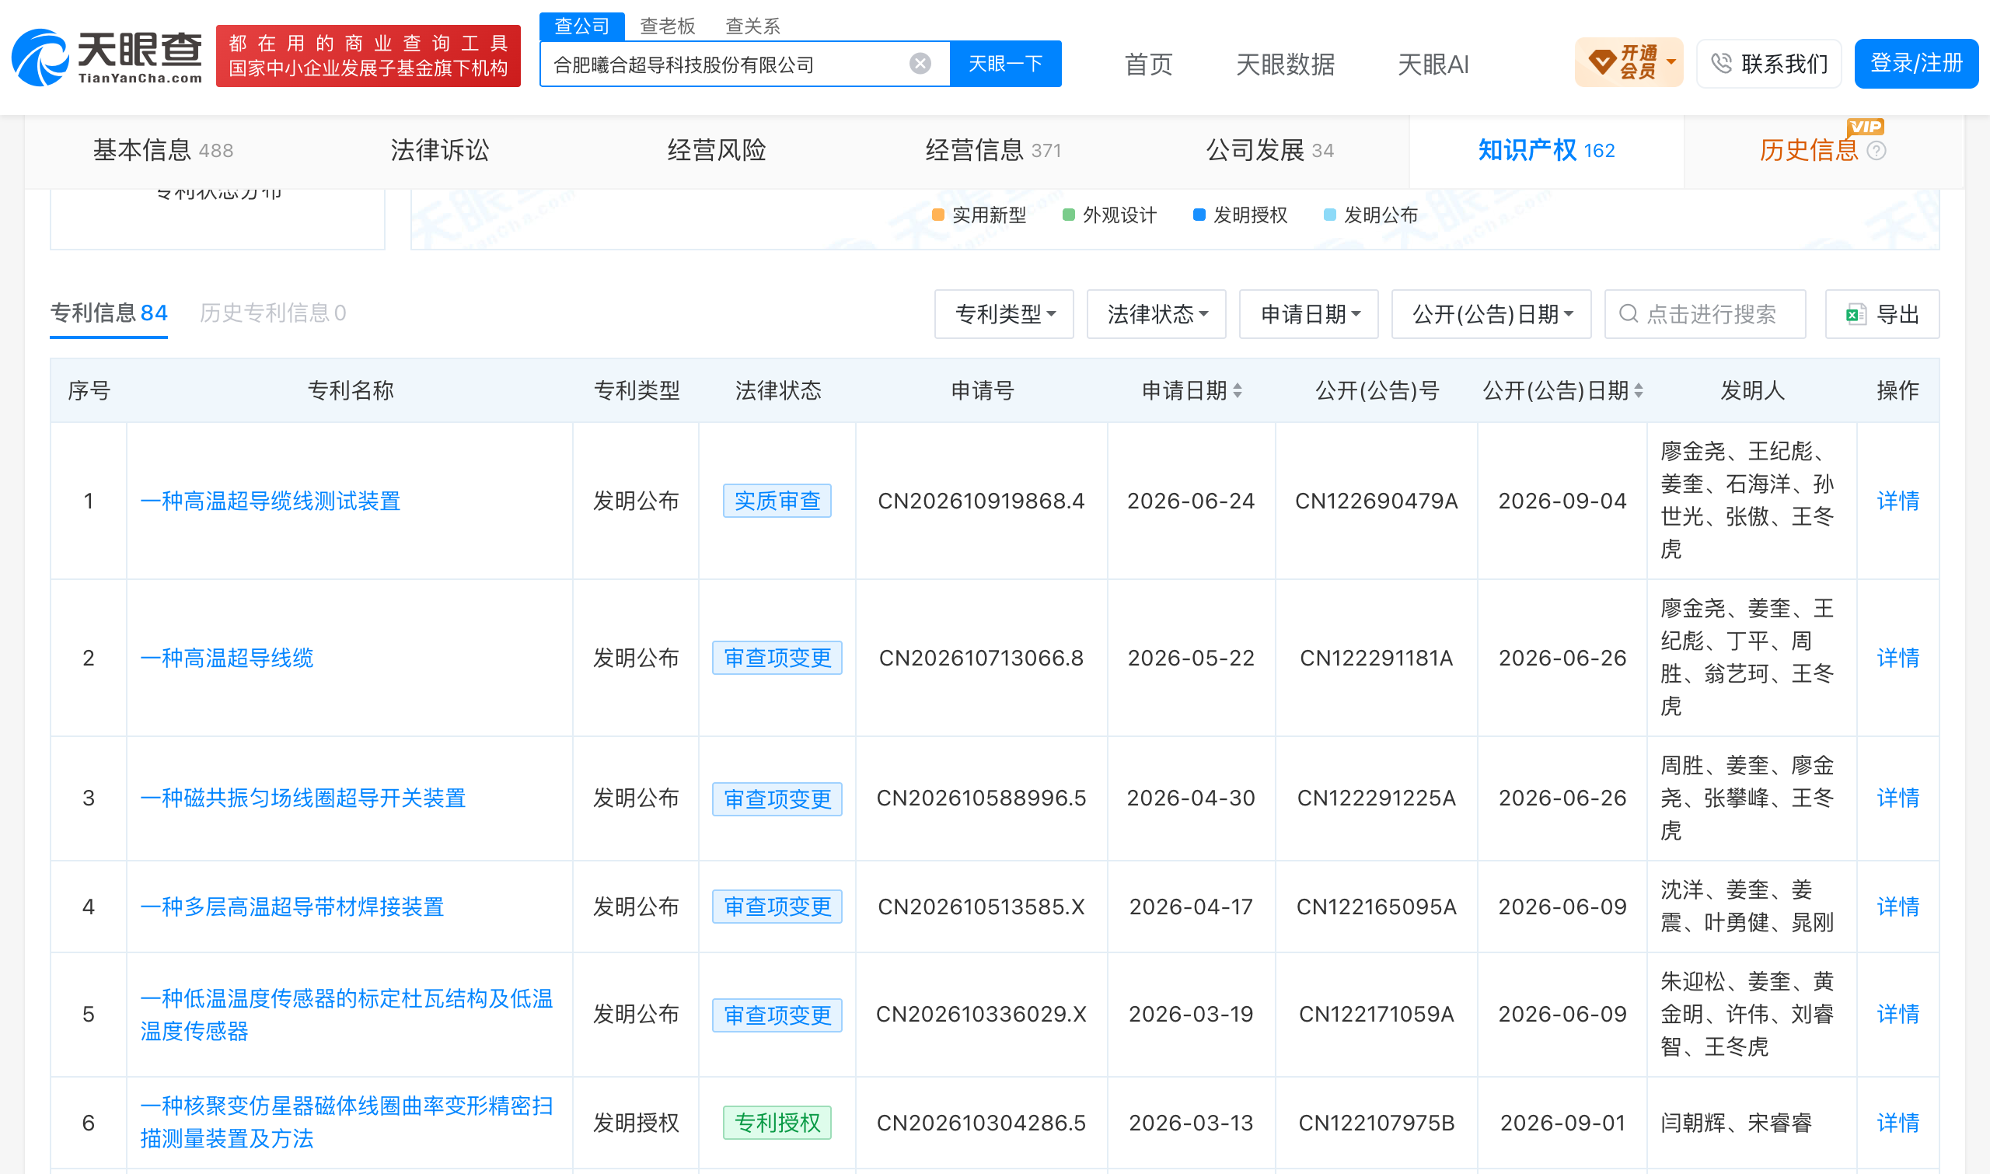This screenshot has width=1990, height=1174.
Task: Clear the search box with X icon
Action: click(920, 63)
